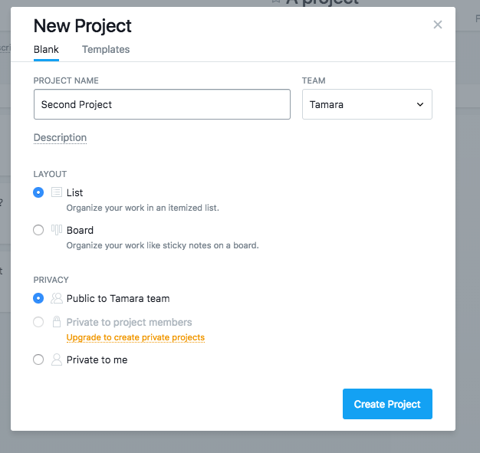Switch to the Templates tab
Viewport: 480px width, 453px height.
tap(106, 49)
